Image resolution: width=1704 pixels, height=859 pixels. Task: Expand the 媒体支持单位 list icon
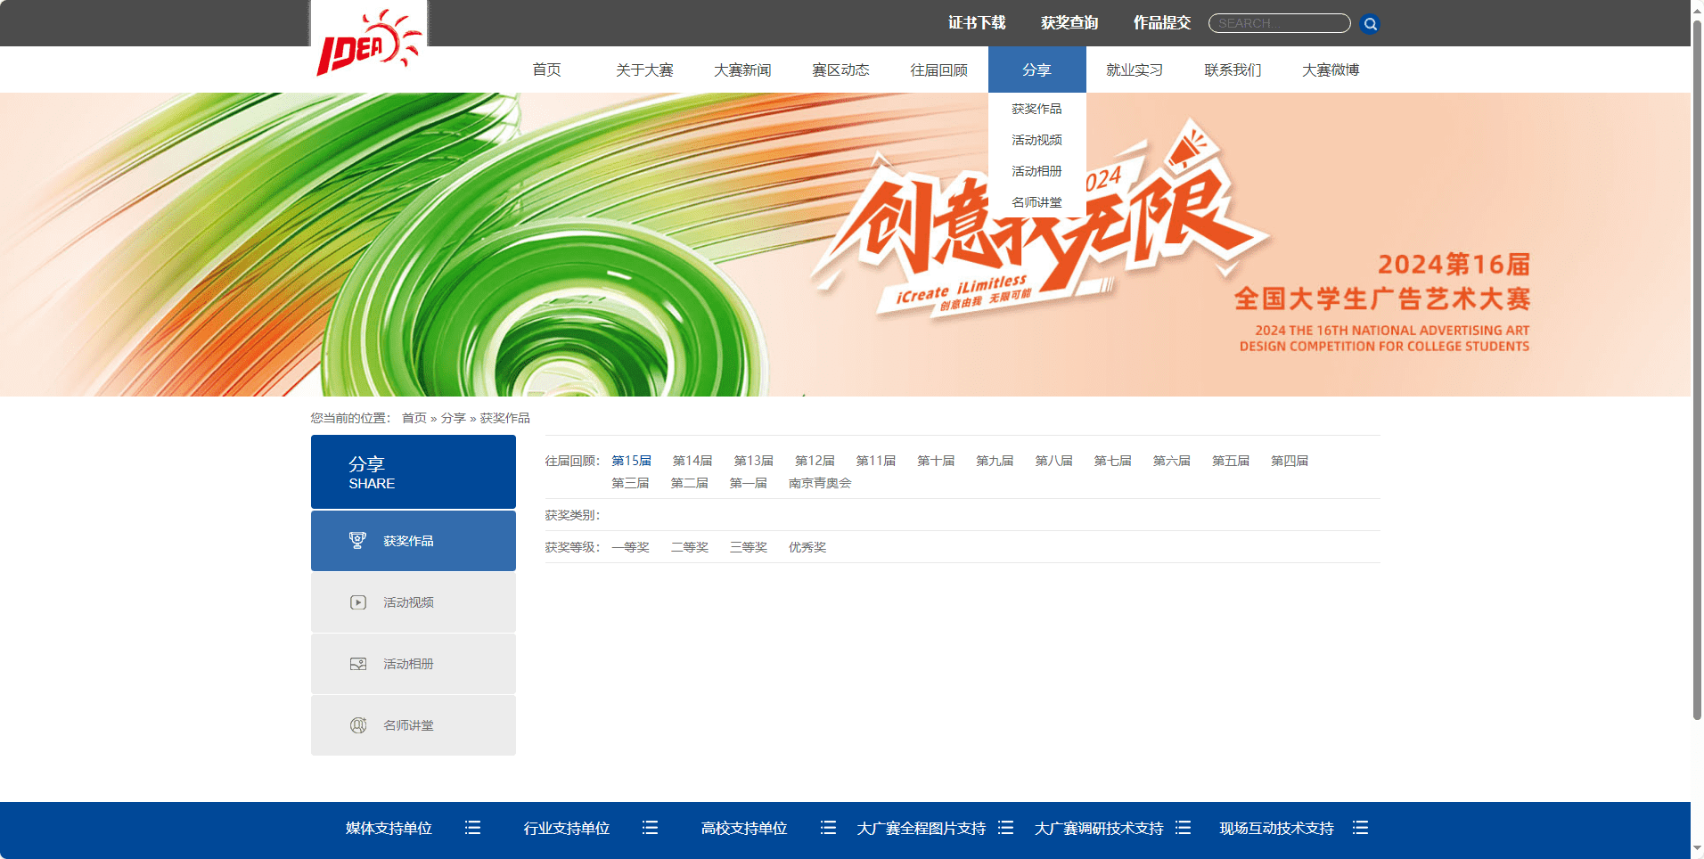pos(473,828)
